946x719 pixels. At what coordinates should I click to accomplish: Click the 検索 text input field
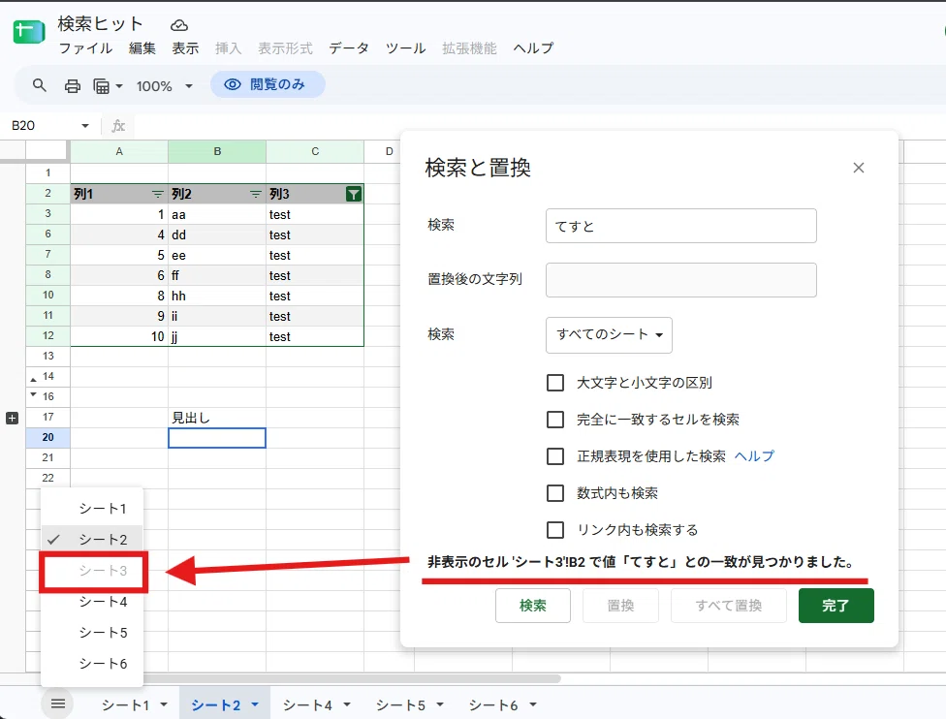(x=681, y=226)
